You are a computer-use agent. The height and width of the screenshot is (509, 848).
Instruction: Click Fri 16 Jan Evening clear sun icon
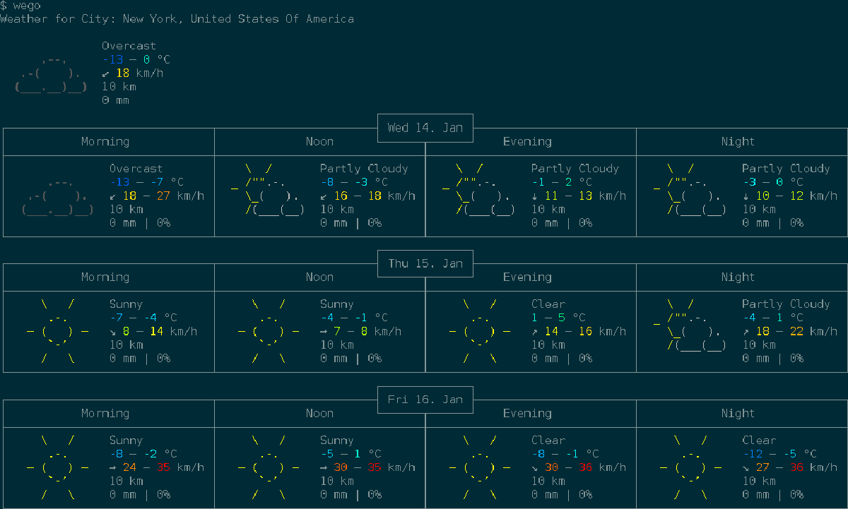pyautogui.click(x=480, y=467)
